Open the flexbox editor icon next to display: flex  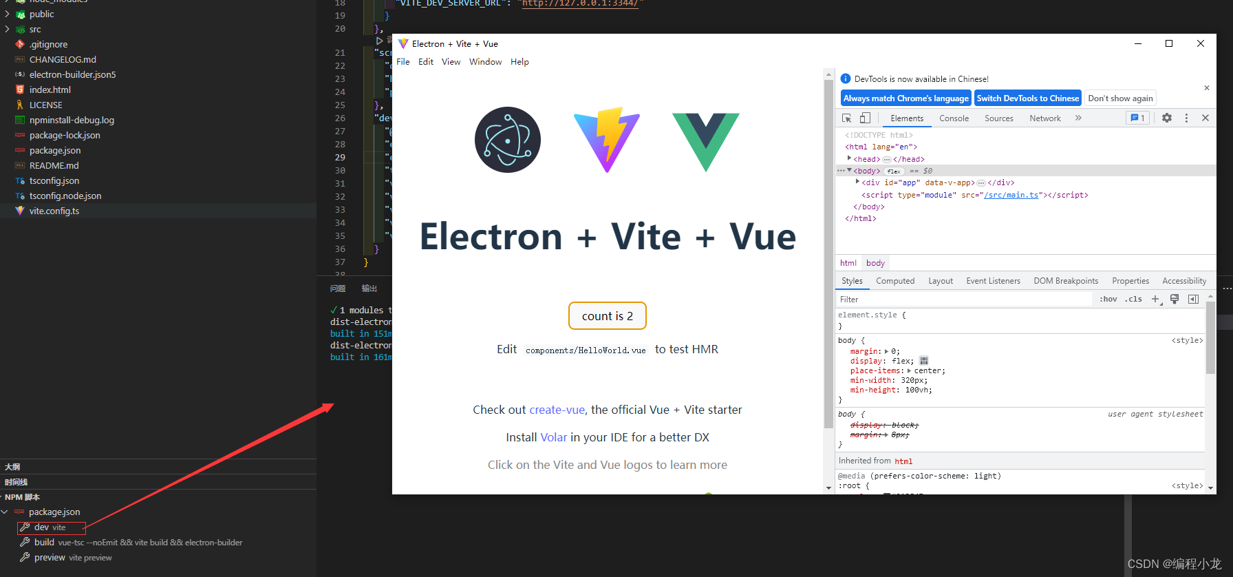(x=924, y=361)
